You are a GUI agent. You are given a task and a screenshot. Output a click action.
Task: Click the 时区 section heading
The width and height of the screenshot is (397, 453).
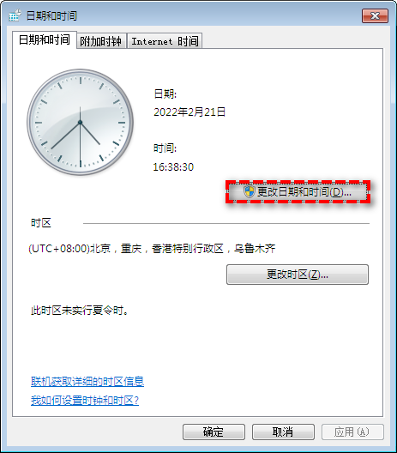pyautogui.click(x=41, y=223)
